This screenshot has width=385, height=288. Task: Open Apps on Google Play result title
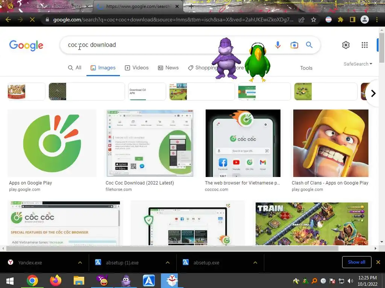pos(30,183)
